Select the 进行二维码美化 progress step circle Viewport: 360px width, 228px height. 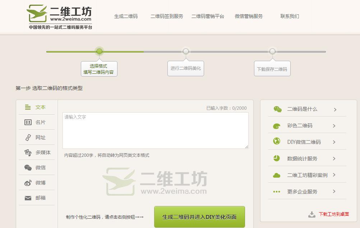coord(186,51)
